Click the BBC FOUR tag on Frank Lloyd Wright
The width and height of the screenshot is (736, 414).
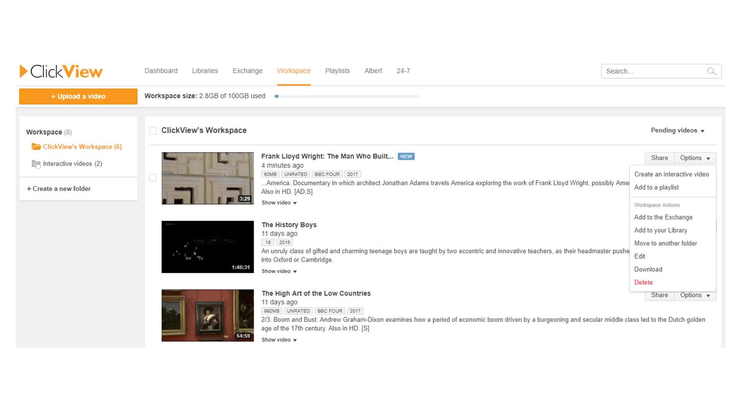327,174
